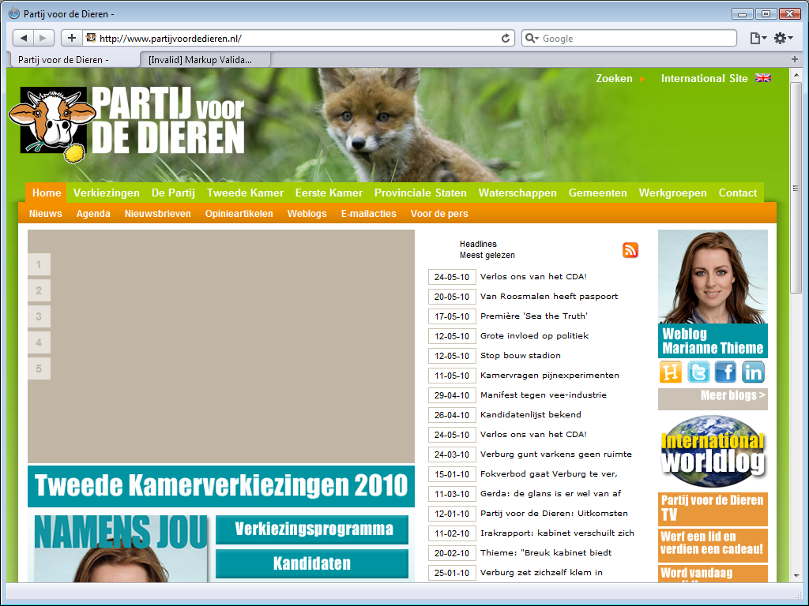The height and width of the screenshot is (606, 809).
Task: Click the plus add-bookmark button beside address bar
Action: point(72,38)
